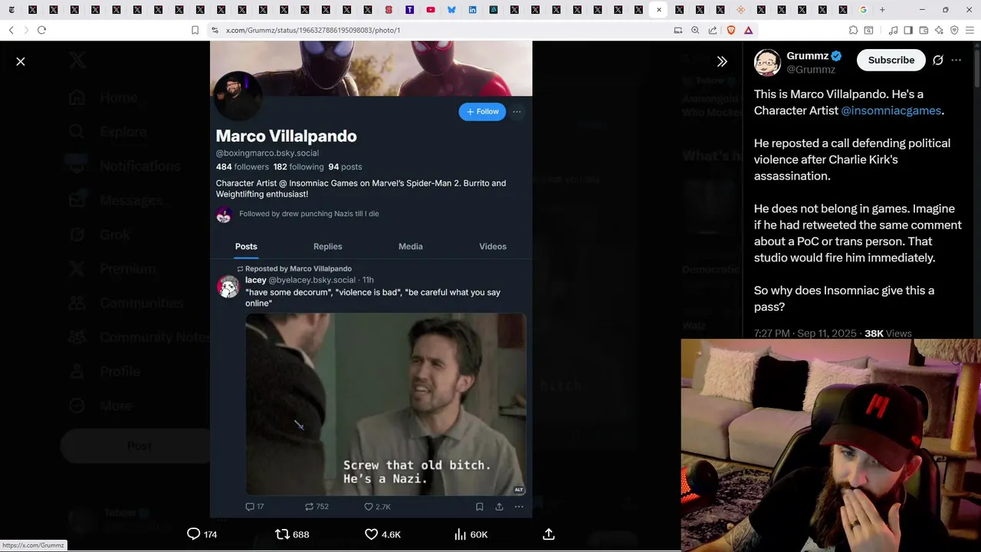Image resolution: width=981 pixels, height=552 pixels.
Task: Open Brave Wallet icon
Action: 924,30
